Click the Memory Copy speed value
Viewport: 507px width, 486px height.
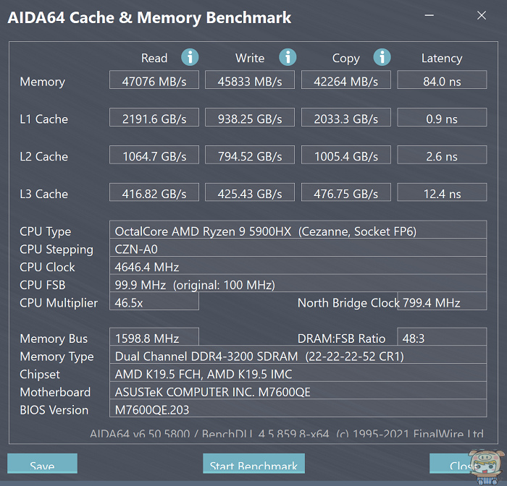pos(345,81)
